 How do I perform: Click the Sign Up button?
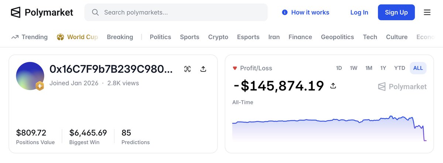(x=396, y=13)
